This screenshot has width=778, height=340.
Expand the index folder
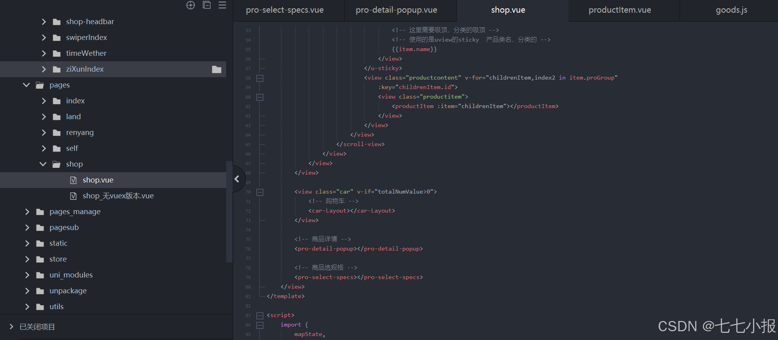[x=44, y=101]
